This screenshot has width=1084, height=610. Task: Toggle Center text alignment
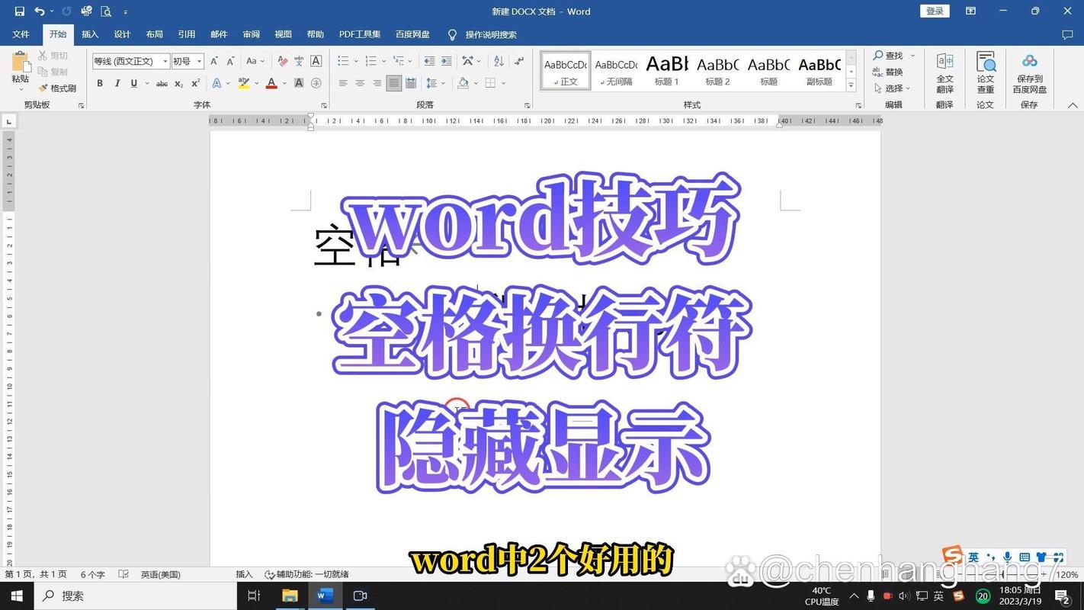point(360,83)
